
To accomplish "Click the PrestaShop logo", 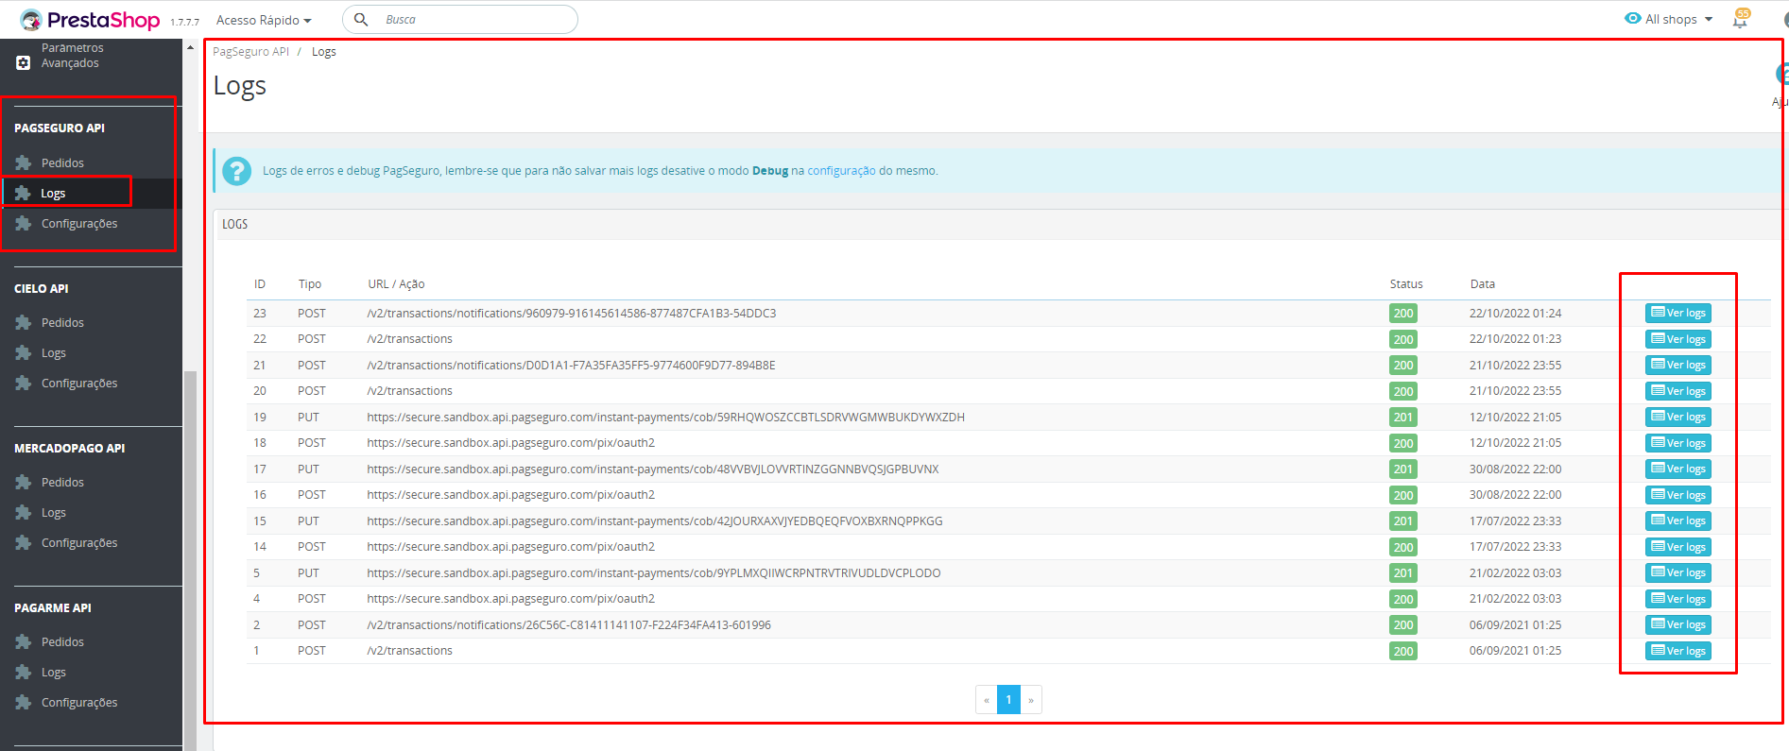I will pyautogui.click(x=91, y=20).
